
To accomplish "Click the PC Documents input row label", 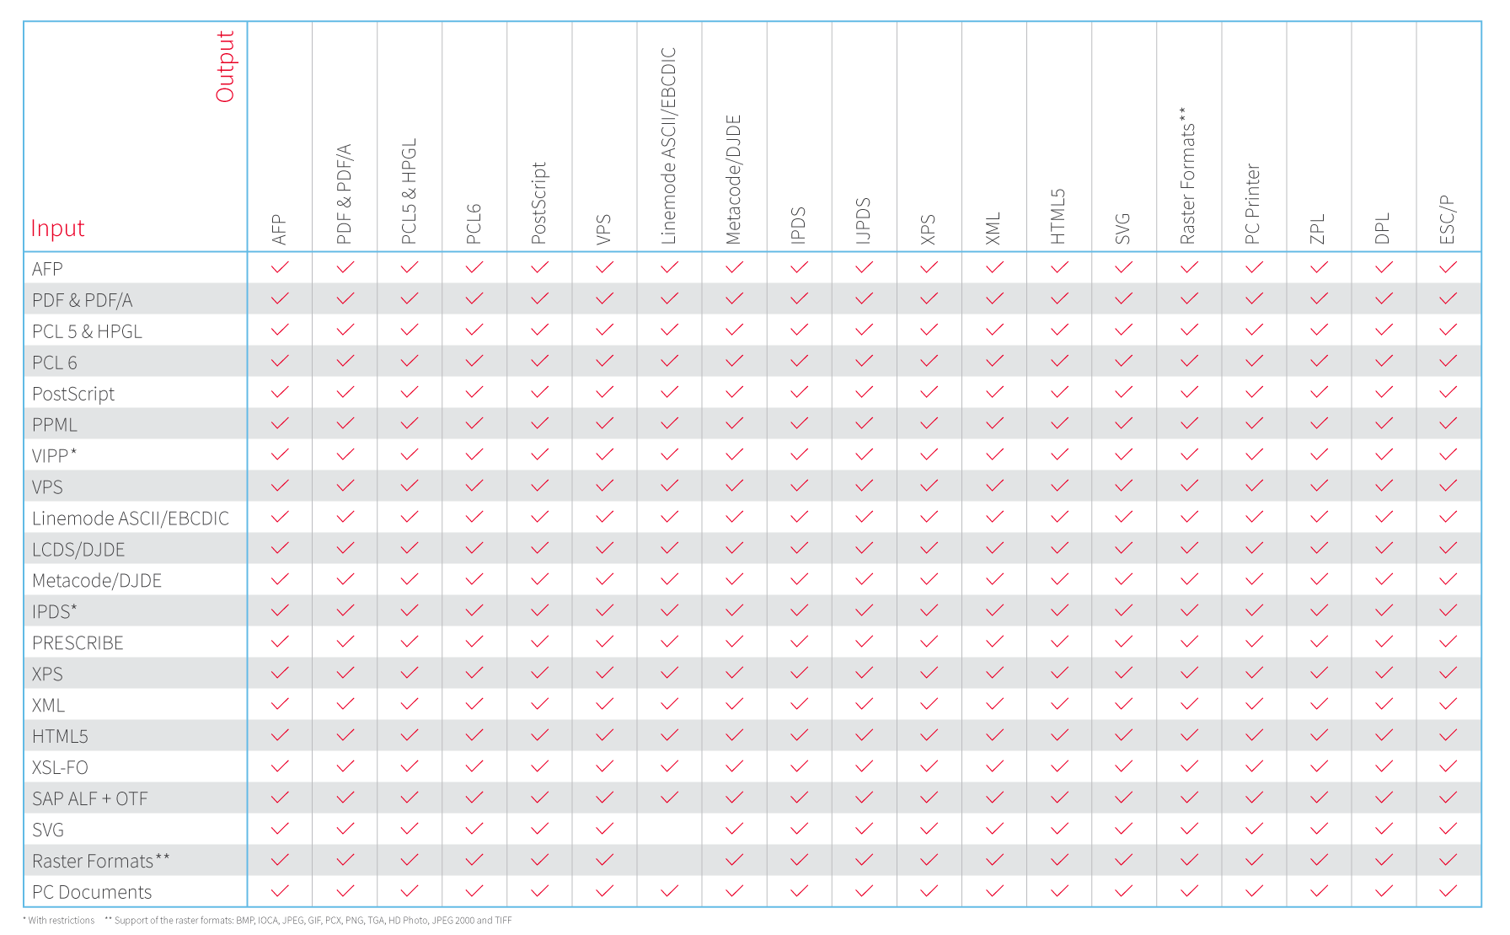I will pos(92,893).
